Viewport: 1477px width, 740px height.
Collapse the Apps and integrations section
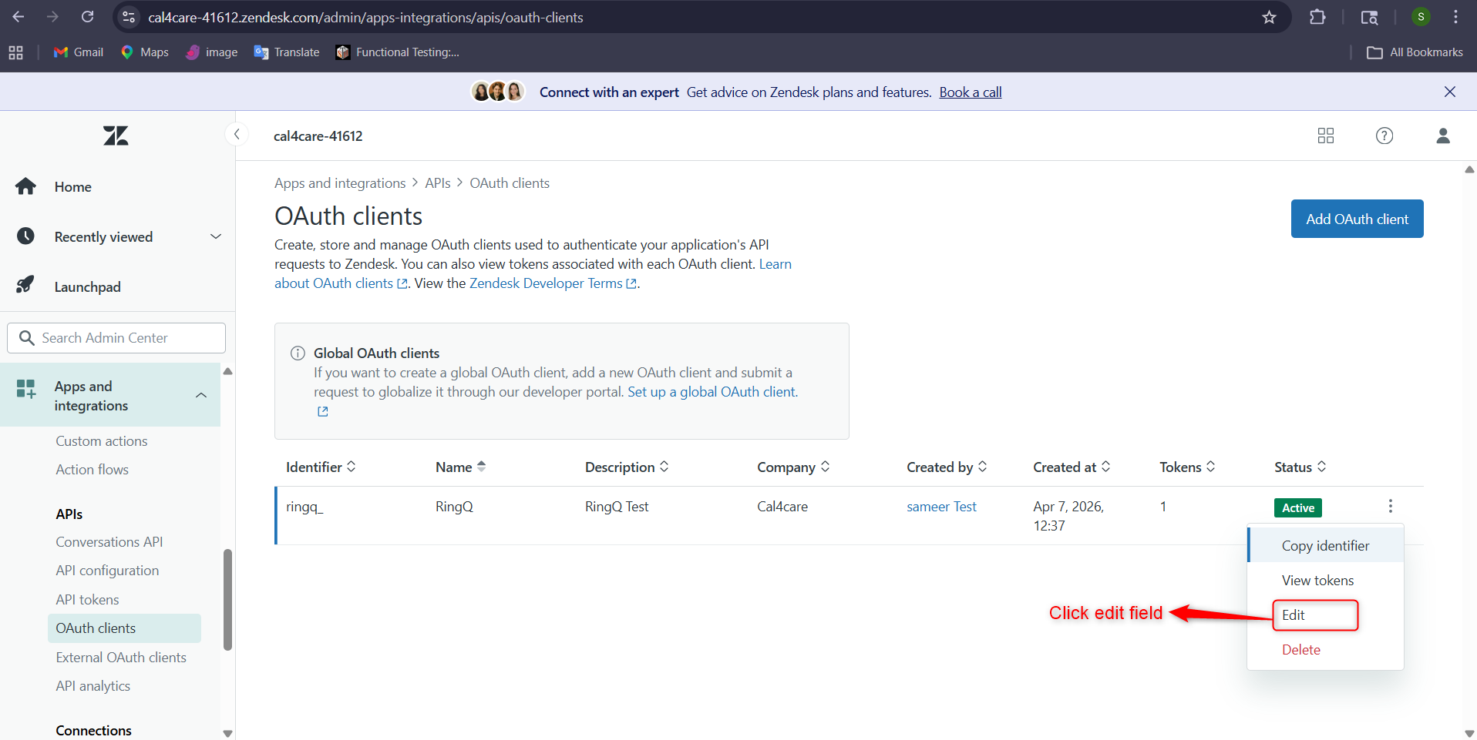click(110, 395)
